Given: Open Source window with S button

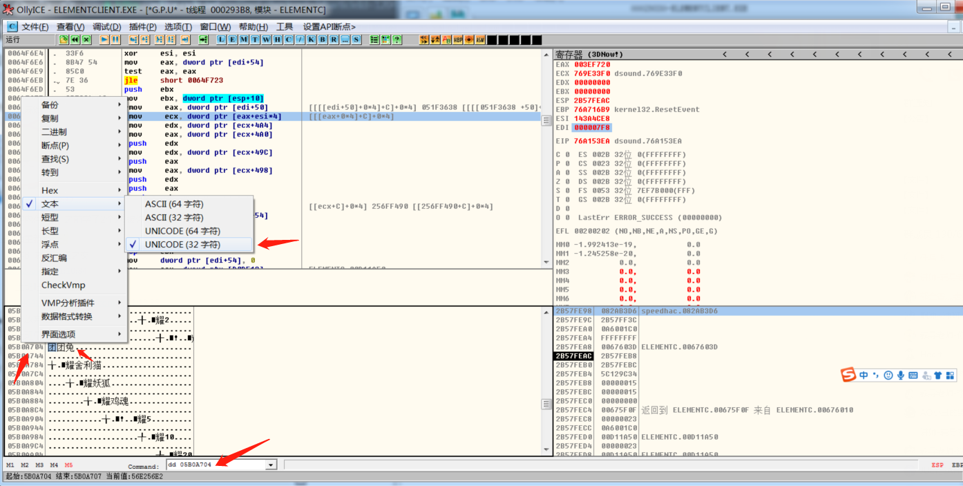Looking at the screenshot, I should click(356, 39).
